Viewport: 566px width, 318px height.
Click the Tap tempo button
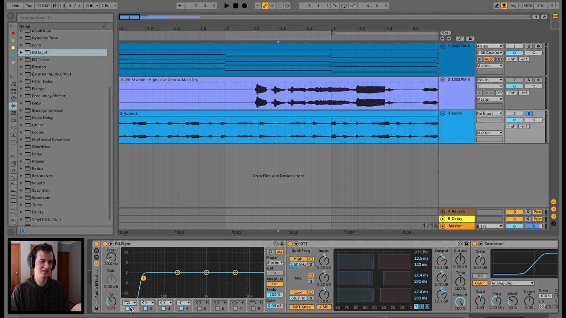pyautogui.click(x=29, y=6)
